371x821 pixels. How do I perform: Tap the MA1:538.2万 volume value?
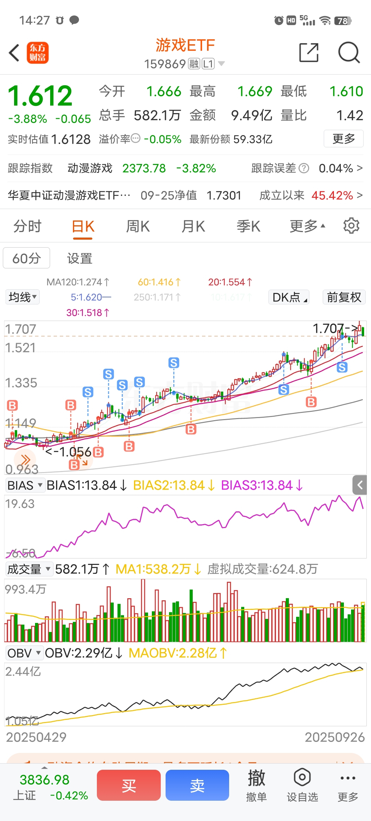tap(158, 569)
